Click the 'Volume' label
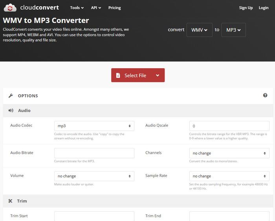Viewport: 275px width, 221px height. click(x=17, y=175)
